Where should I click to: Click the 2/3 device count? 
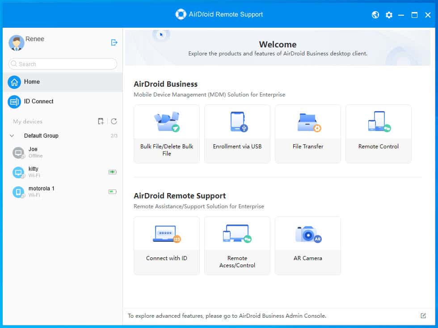pyautogui.click(x=114, y=136)
